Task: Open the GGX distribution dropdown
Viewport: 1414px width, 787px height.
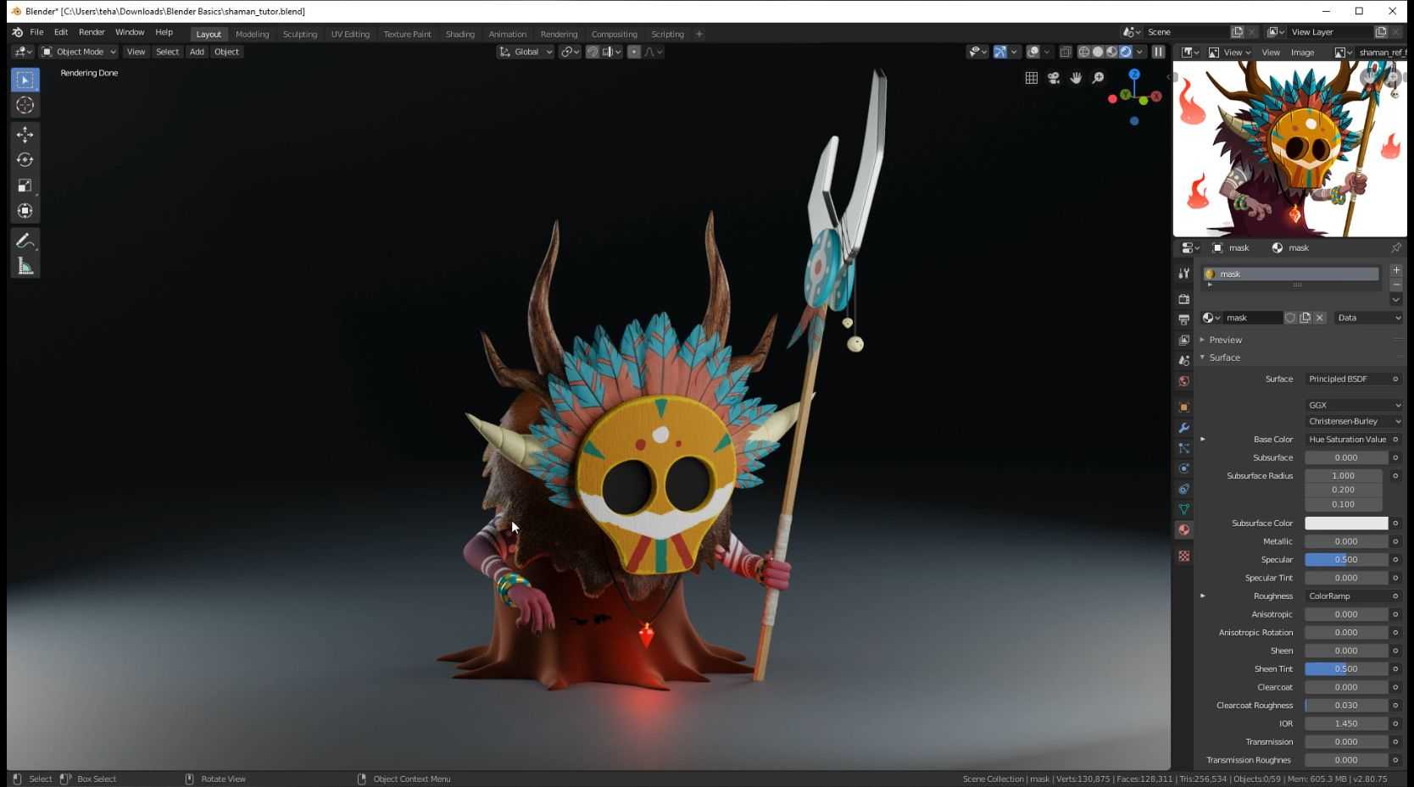Action: pos(1354,405)
